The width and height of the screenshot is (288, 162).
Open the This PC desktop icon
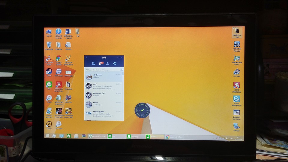click(x=49, y=33)
